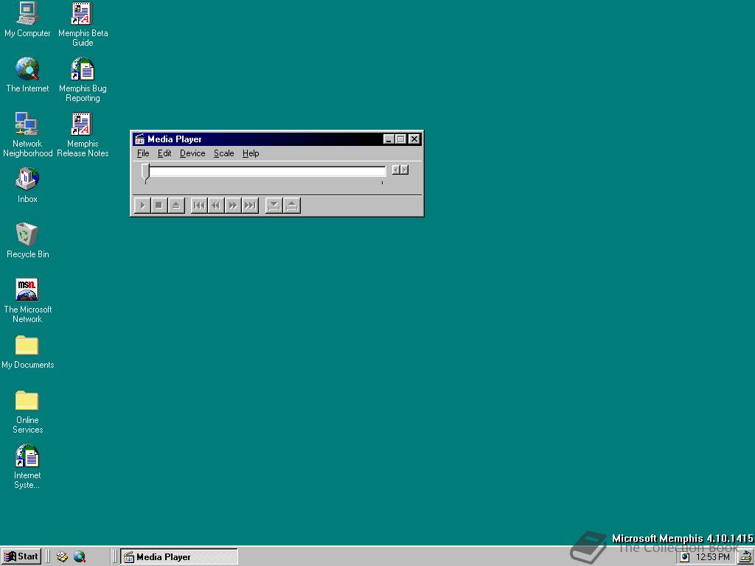Click the 12:53 PM clock

[713, 557]
